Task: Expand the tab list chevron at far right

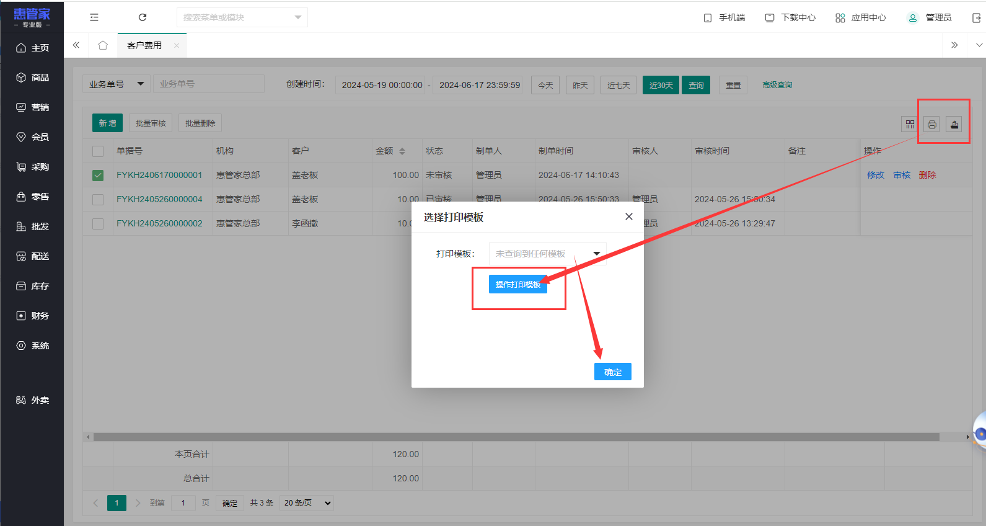Action: [979, 45]
